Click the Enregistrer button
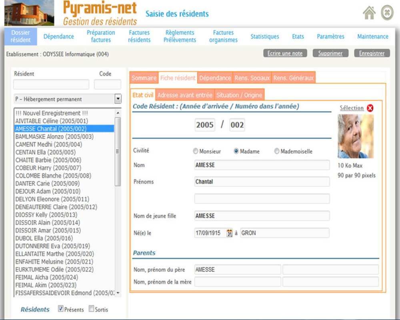The height and width of the screenshot is (320, 400). point(372,53)
